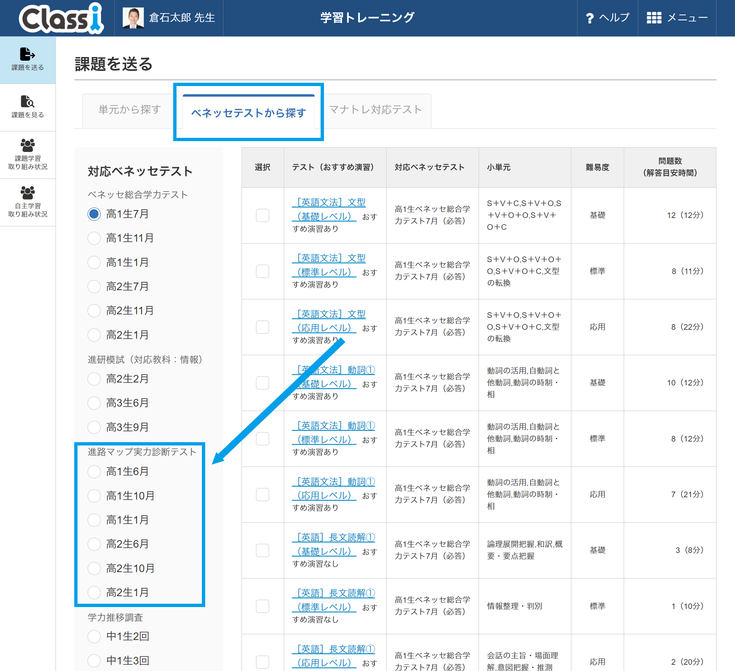Open [英語文法] 文型(基礎レベル) link

pos(329,209)
